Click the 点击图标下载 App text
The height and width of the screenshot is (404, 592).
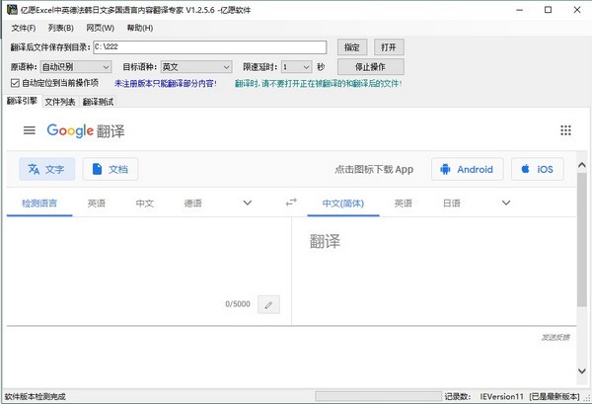(x=374, y=169)
